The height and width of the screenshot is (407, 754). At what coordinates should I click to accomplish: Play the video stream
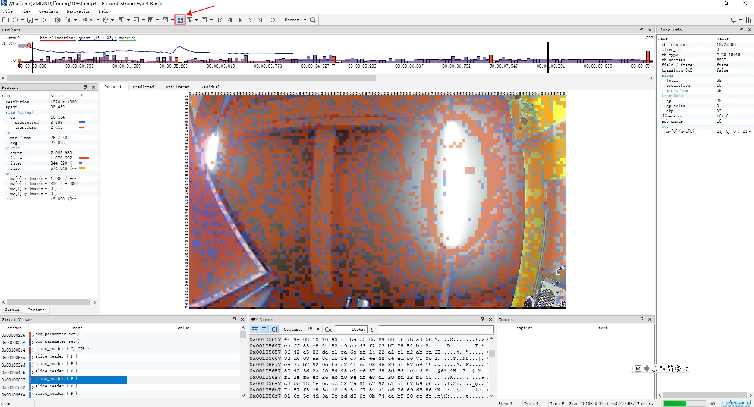coord(240,20)
